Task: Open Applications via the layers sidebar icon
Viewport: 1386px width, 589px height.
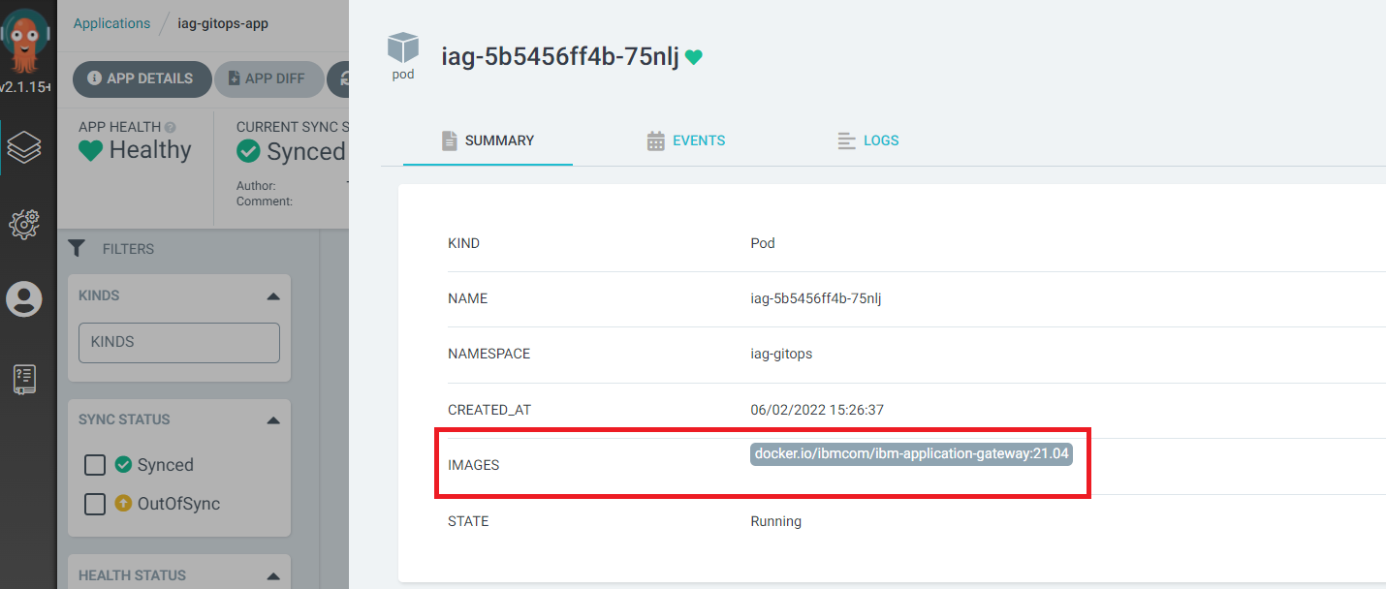Action: coord(24,147)
